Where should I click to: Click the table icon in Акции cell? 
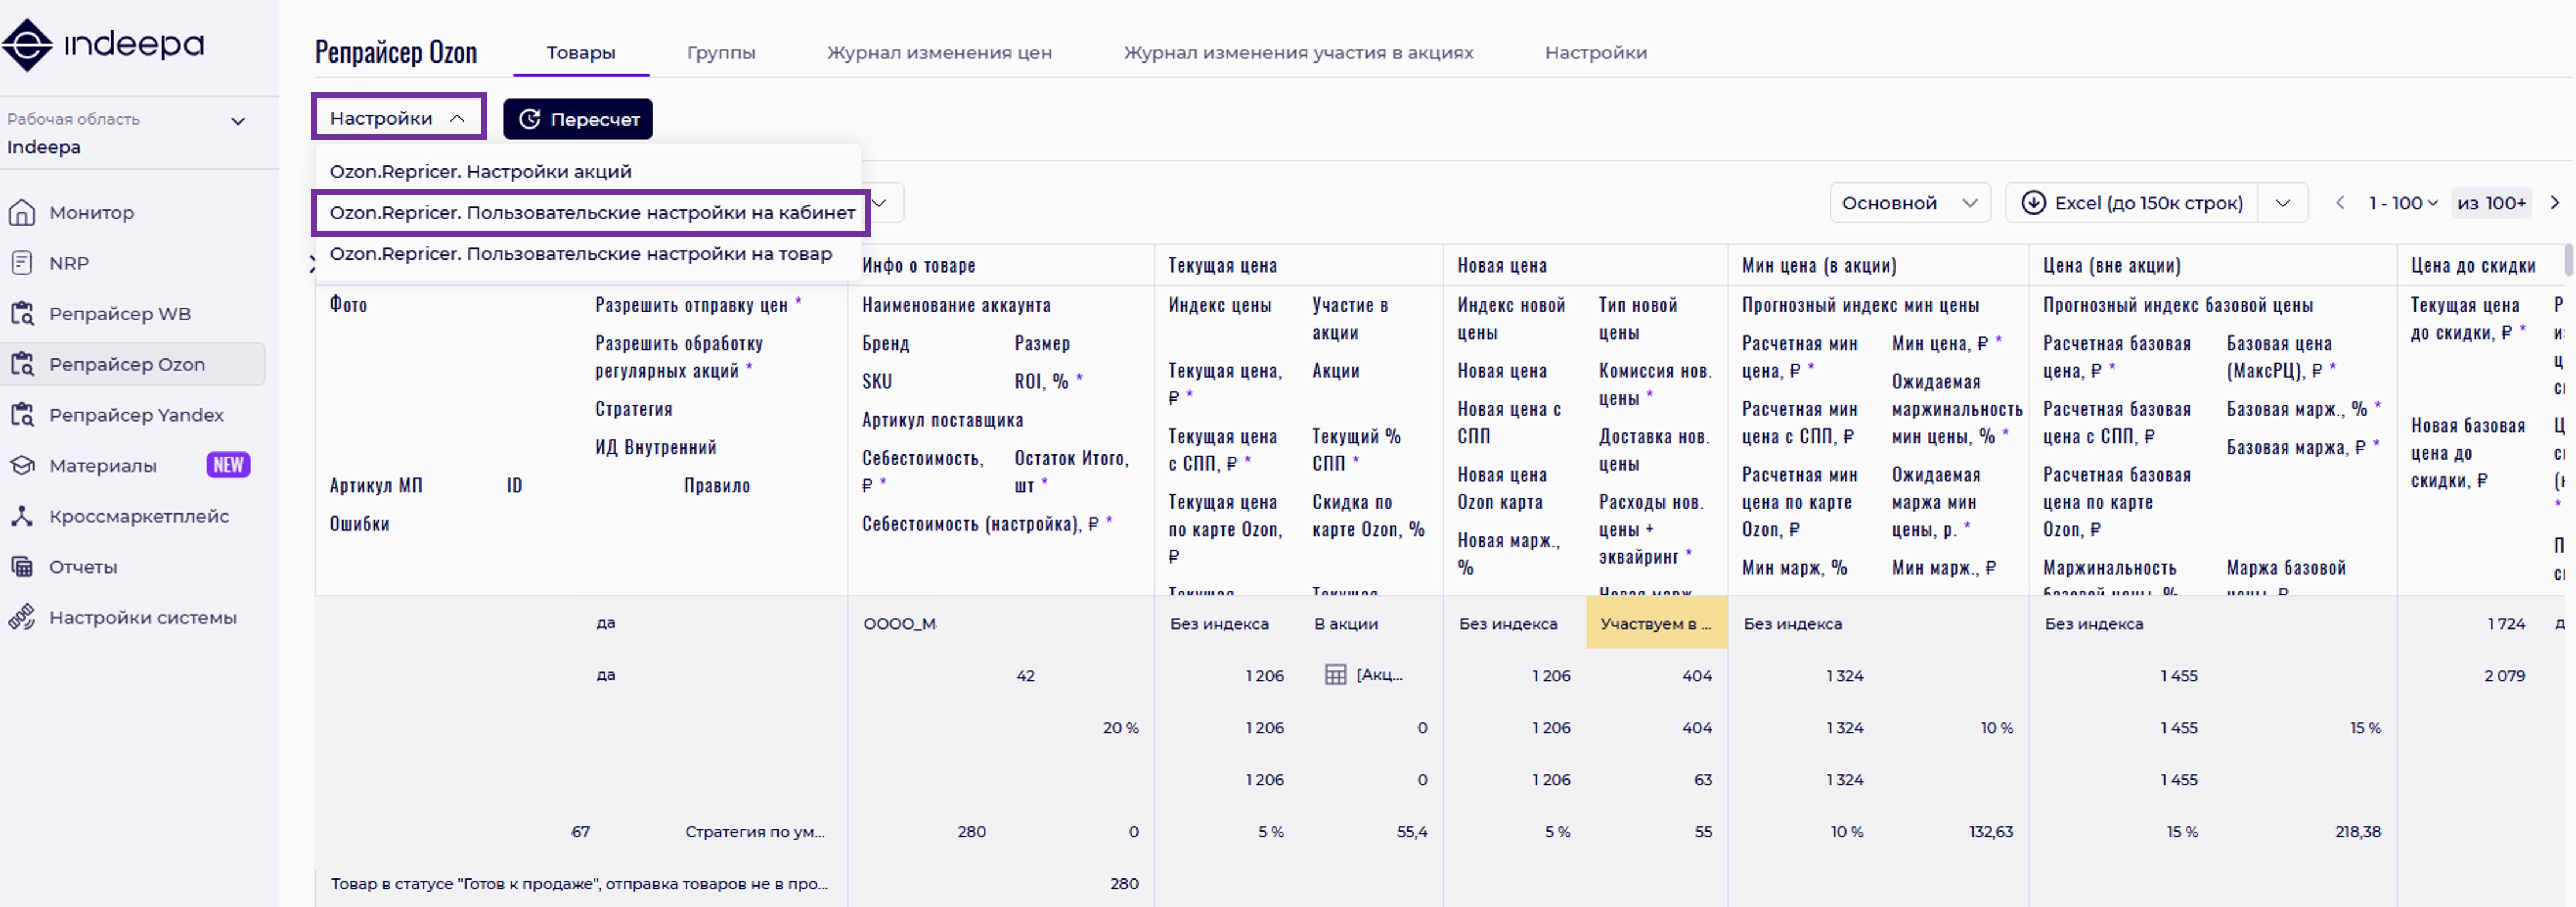pos(1335,675)
